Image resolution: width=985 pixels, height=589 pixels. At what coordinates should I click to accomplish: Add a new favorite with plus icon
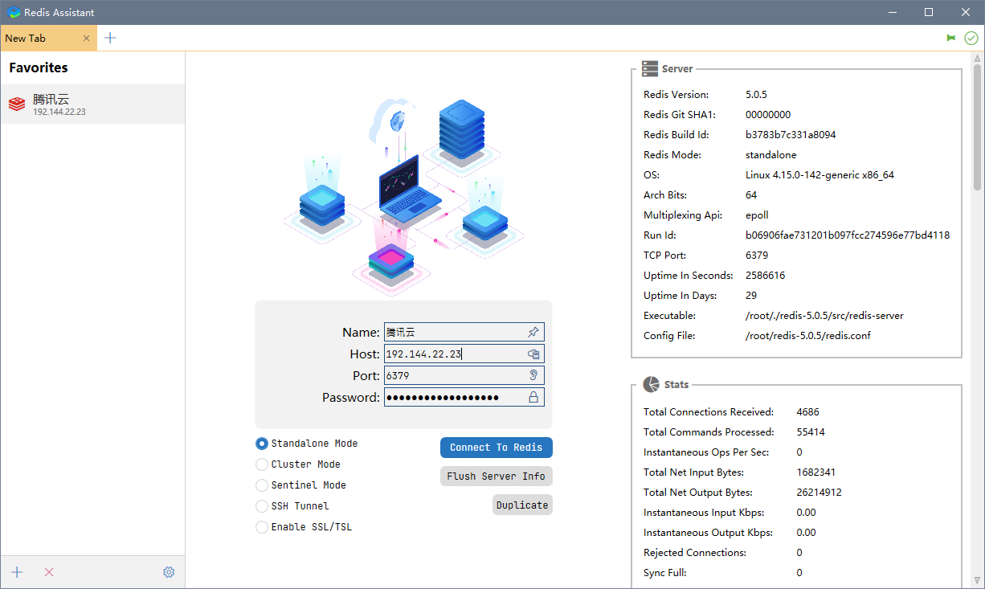tap(17, 572)
